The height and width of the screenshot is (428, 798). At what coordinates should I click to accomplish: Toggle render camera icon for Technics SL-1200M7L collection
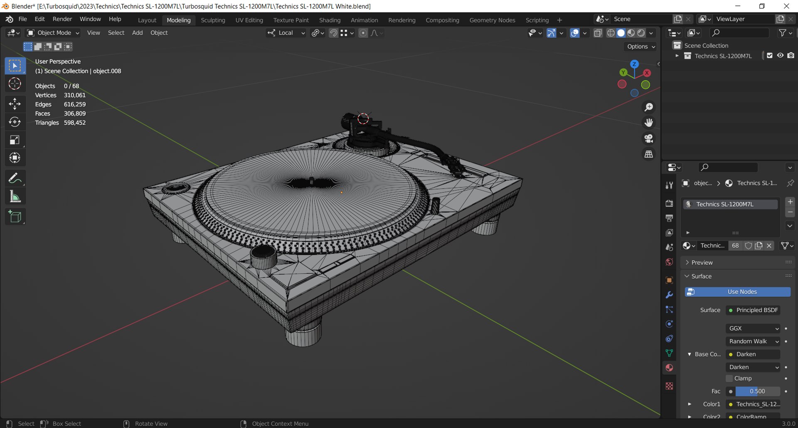point(791,56)
